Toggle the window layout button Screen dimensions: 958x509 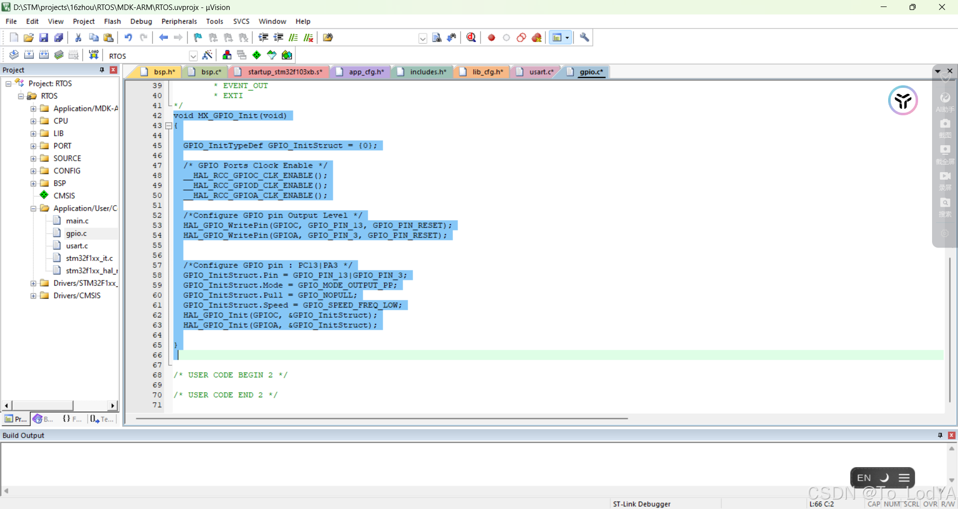coord(557,37)
